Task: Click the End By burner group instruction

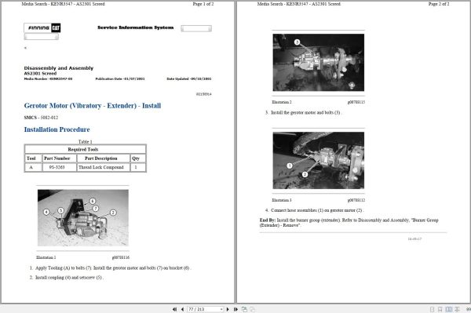Action: coord(349,222)
